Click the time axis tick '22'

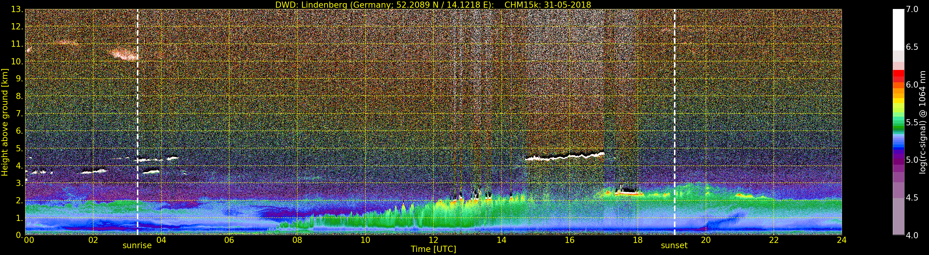tap(774, 240)
